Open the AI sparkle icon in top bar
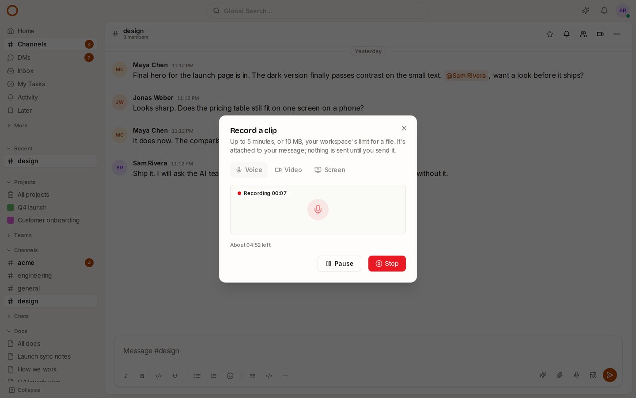The height and width of the screenshot is (398, 636). point(586,11)
